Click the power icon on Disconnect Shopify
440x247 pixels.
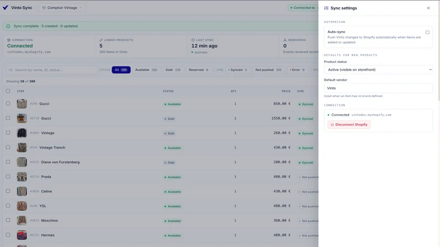[x=332, y=125]
